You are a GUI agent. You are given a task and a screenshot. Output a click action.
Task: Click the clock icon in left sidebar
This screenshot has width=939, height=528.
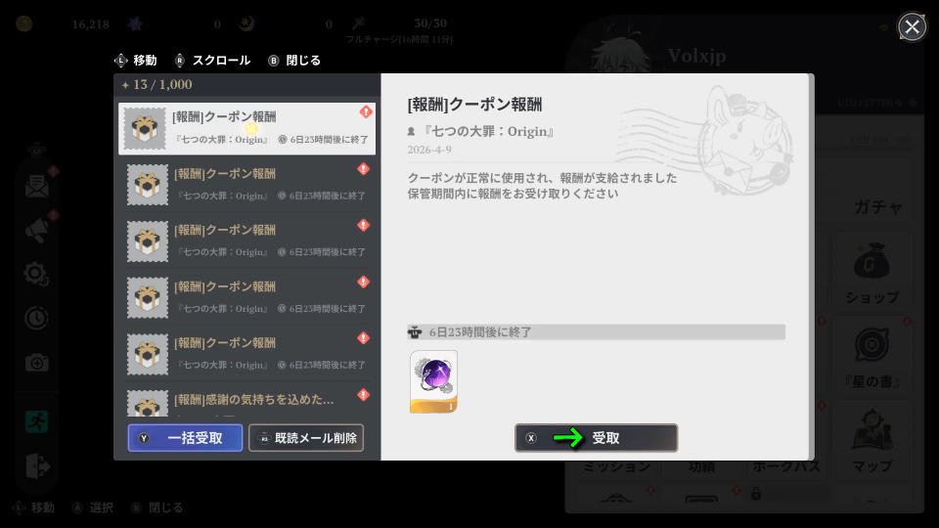(37, 318)
